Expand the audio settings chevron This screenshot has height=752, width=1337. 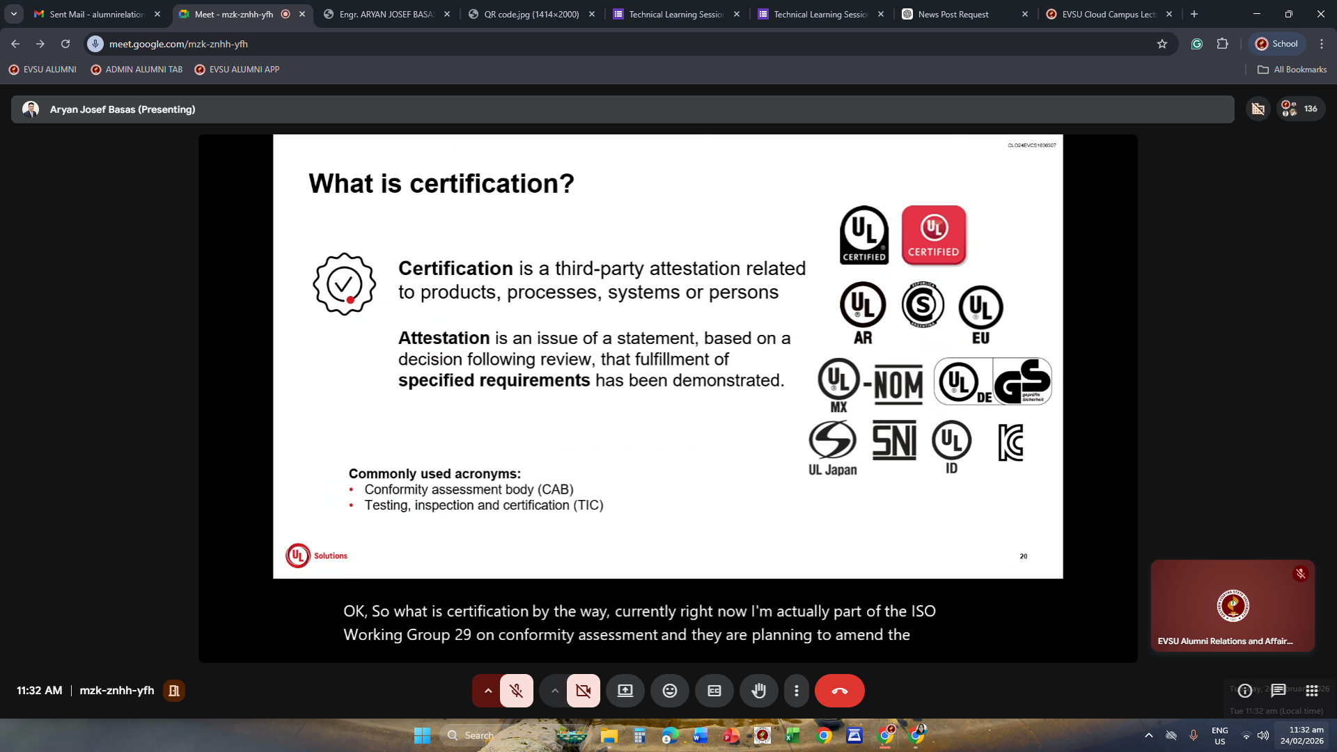pyautogui.click(x=487, y=691)
